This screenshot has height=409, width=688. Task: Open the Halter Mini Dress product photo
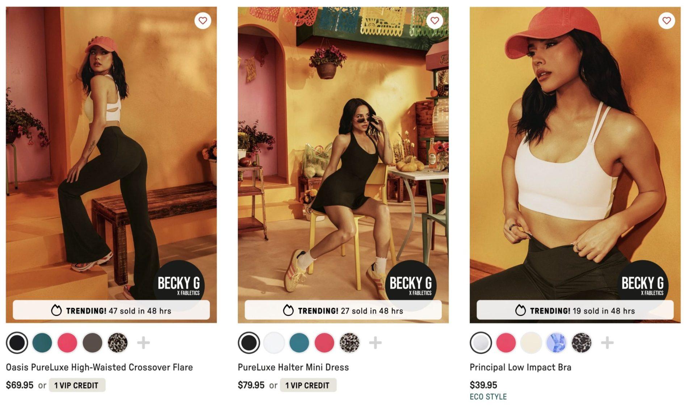pyautogui.click(x=343, y=165)
